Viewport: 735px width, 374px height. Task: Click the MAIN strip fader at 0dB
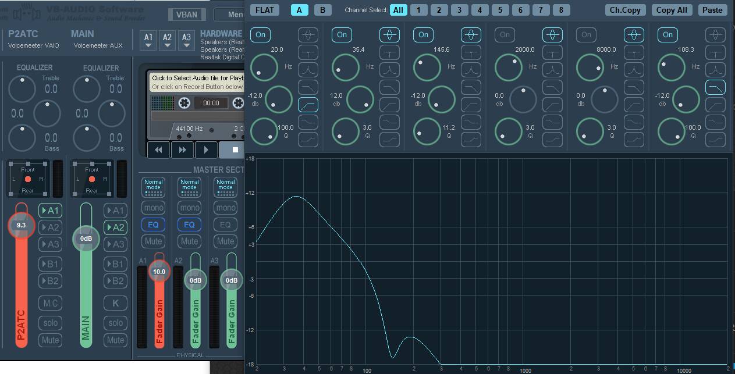[86, 238]
